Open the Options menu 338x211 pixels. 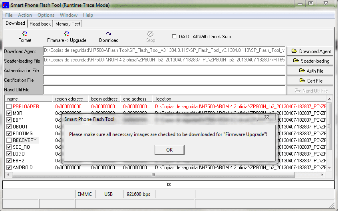tap(46, 15)
